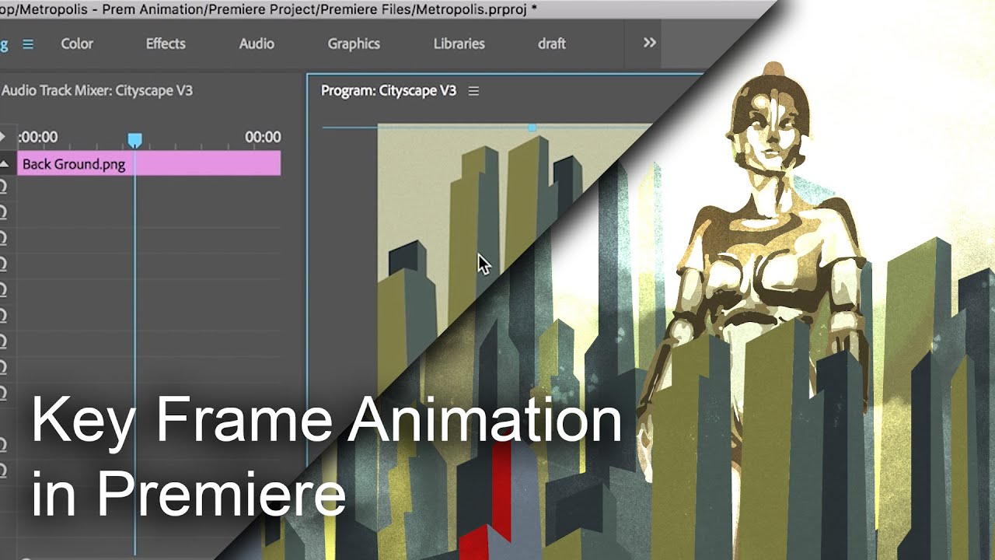Switch to the Audio workspace
The height and width of the screenshot is (560, 995).
click(x=257, y=44)
